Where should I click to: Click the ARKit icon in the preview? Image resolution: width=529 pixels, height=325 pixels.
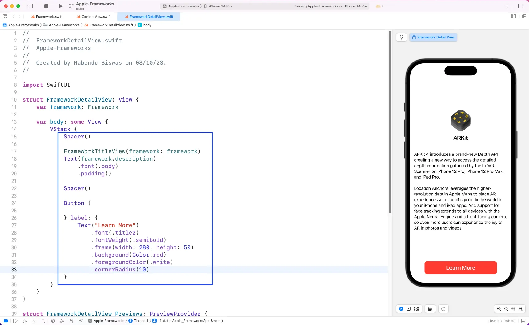click(x=461, y=120)
